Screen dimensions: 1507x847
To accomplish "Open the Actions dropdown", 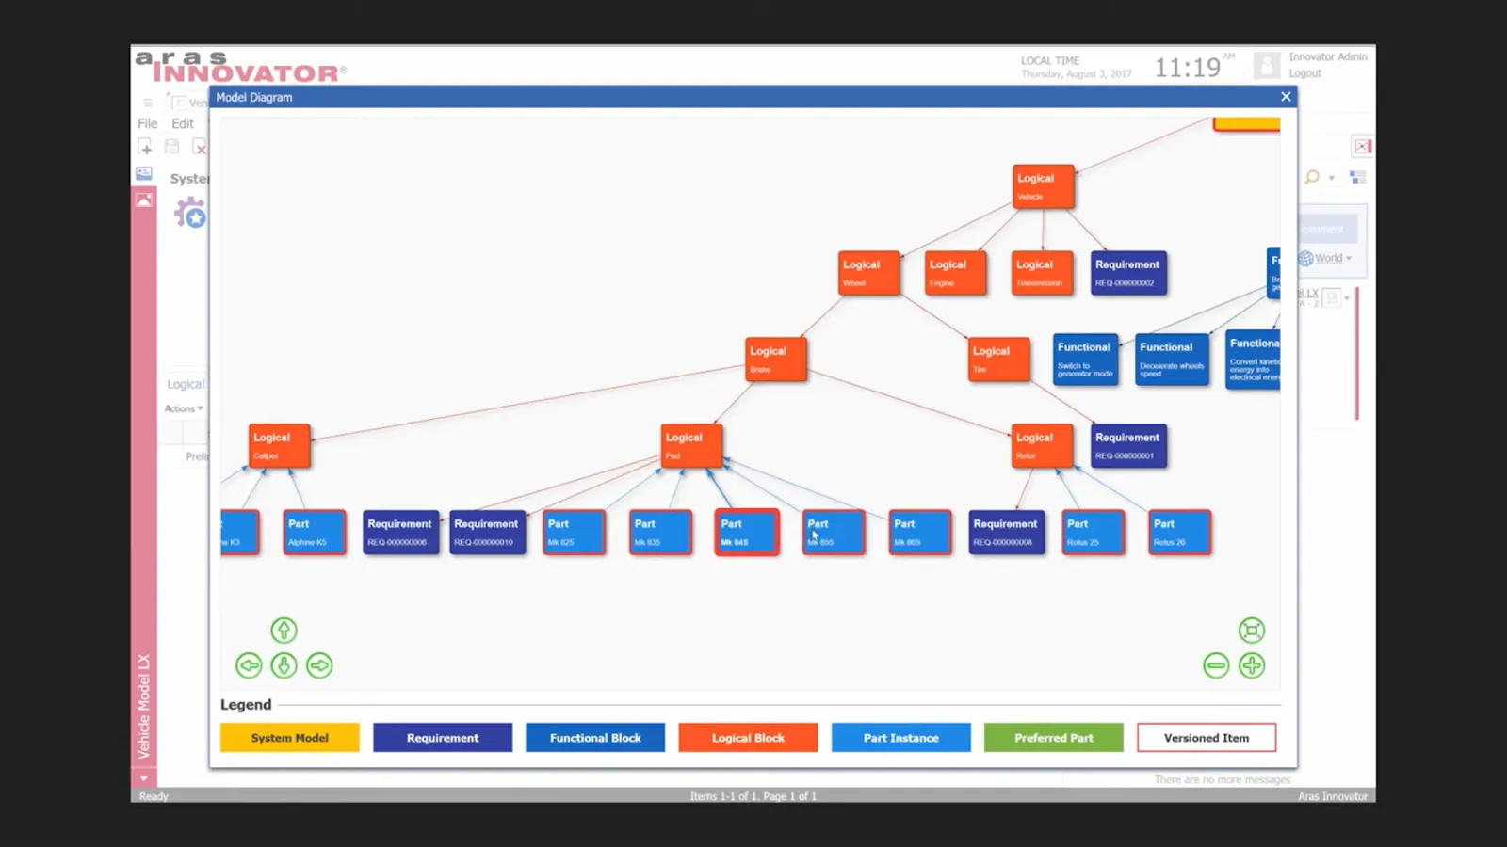I will 184,408.
